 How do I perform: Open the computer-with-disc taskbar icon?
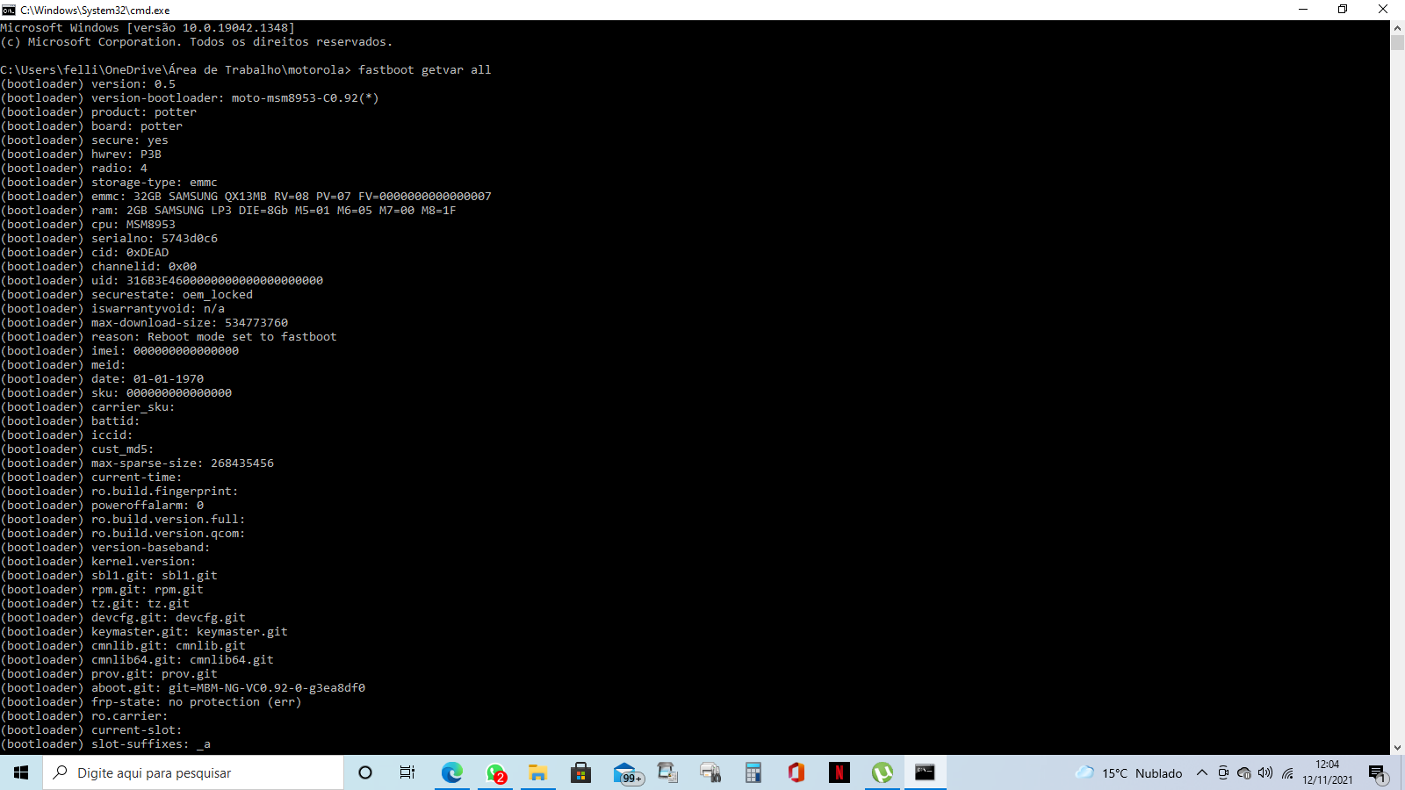pyautogui.click(x=667, y=772)
